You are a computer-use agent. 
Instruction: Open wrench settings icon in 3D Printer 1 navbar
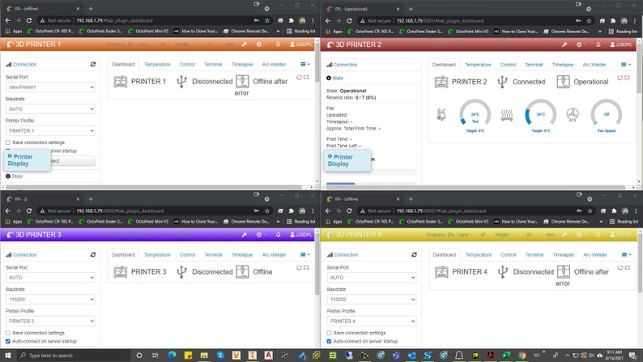pyautogui.click(x=245, y=45)
